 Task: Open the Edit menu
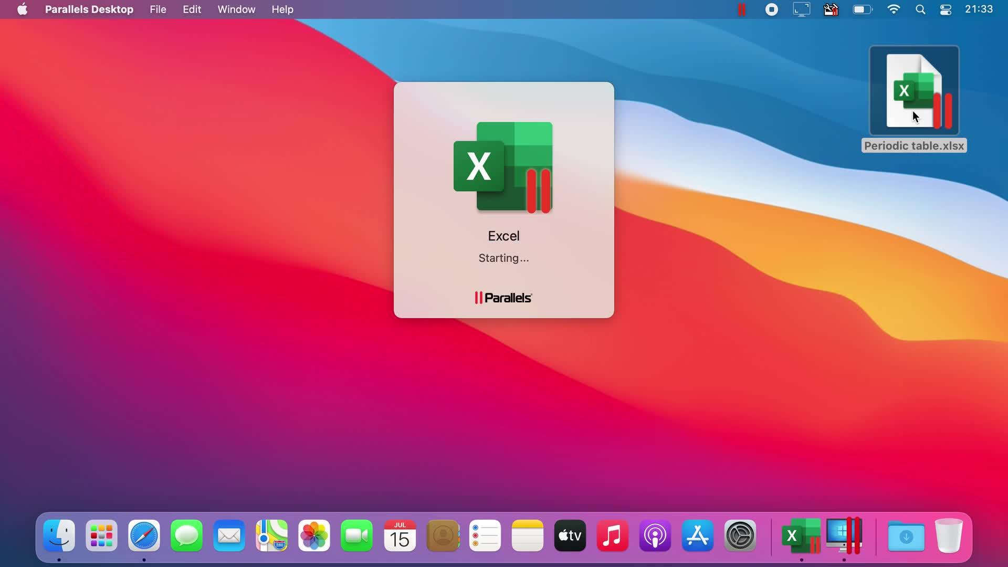pos(192,9)
